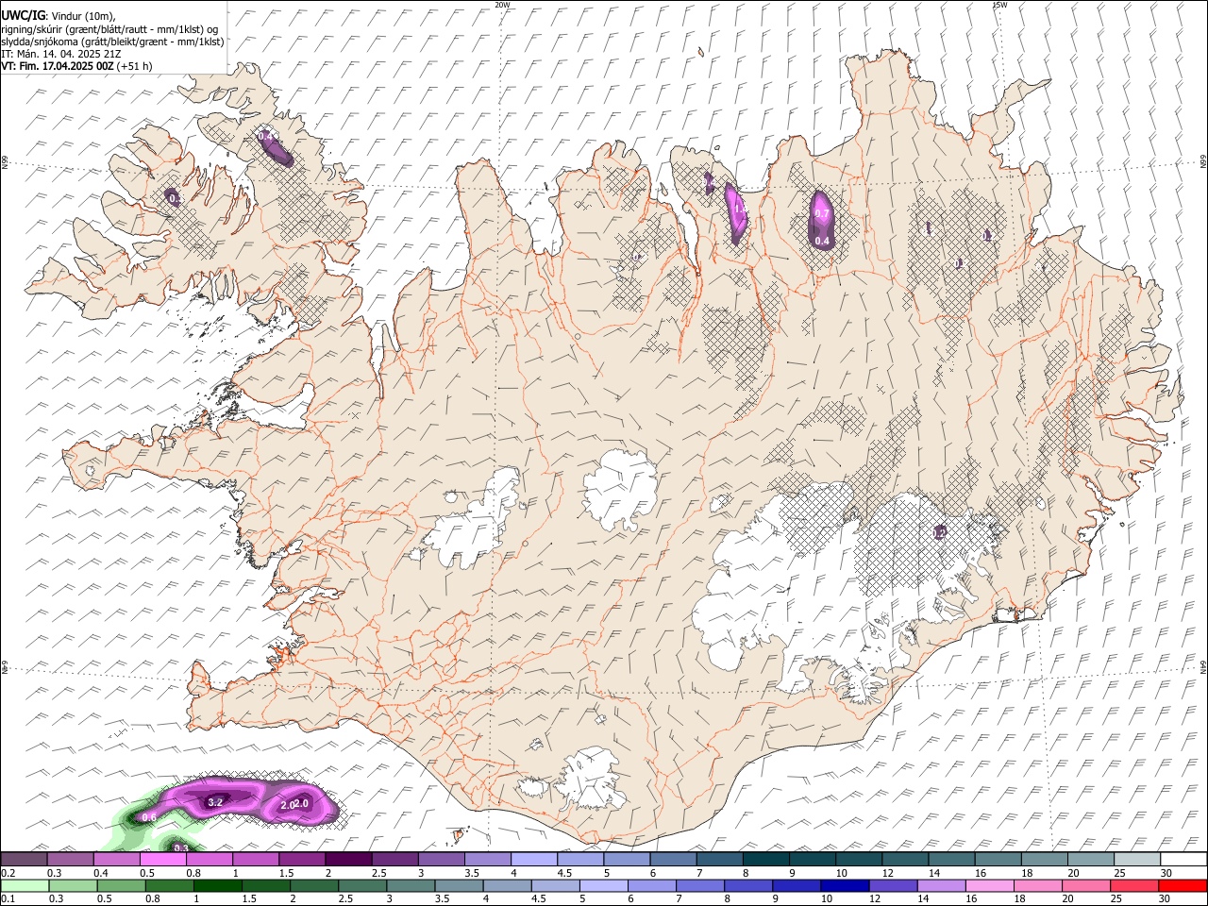Image resolution: width=1208 pixels, height=906 pixels.
Task: Pick the pale grey 25 swatch, top legend row
Action: coord(1138,860)
